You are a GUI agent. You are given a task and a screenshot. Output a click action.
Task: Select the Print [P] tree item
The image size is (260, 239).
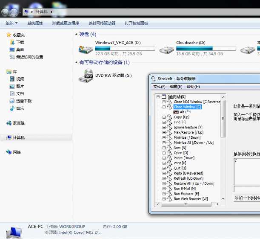coord(180,163)
